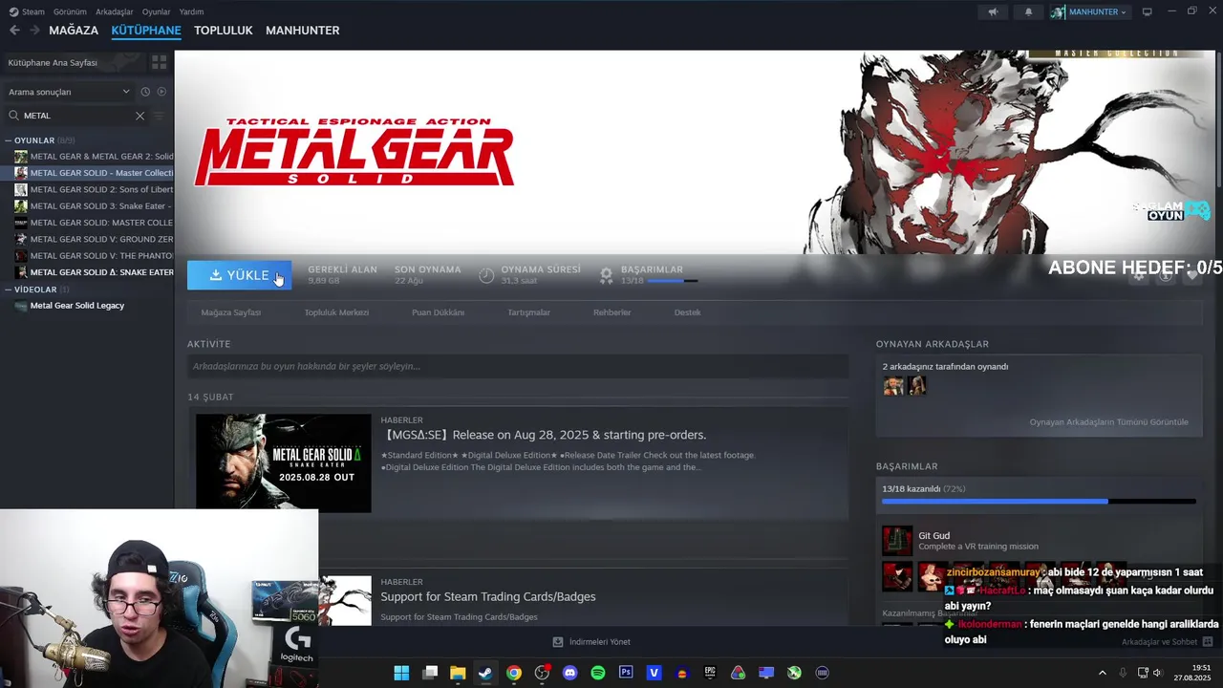The image size is (1223, 688).
Task: Click the Steam icon in the taskbar
Action: [485, 673]
